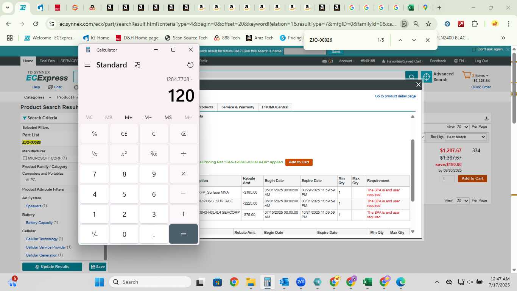Click the Log Out link

(481, 61)
